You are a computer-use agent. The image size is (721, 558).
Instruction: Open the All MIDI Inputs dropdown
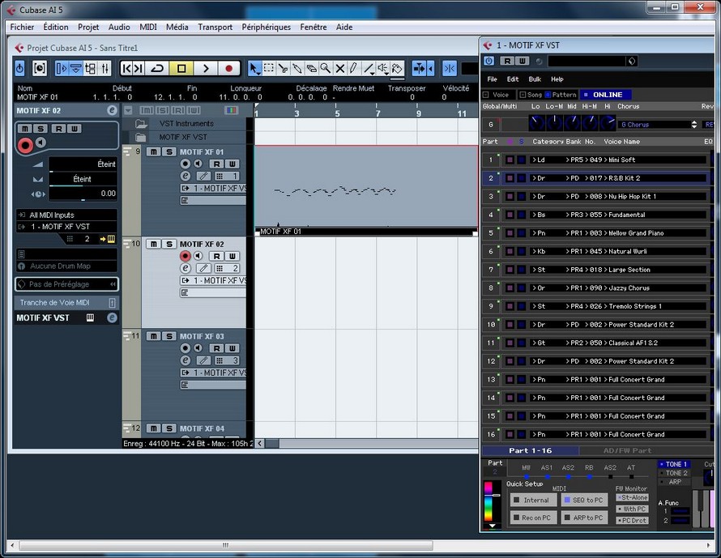pos(66,215)
